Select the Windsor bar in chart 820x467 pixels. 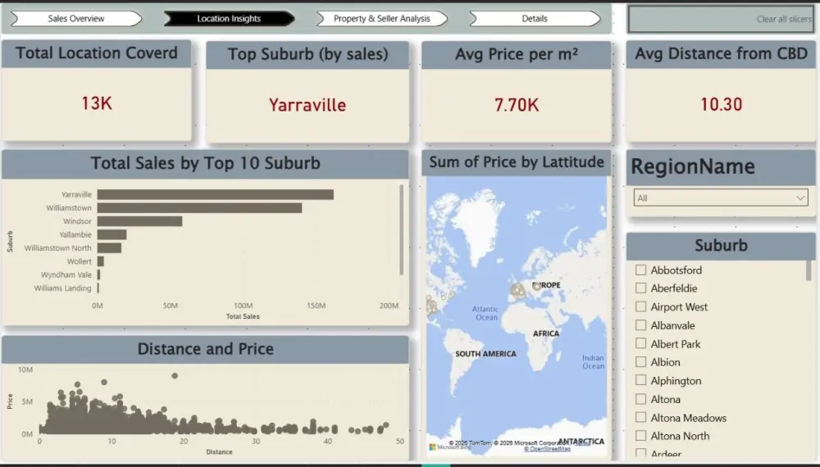coord(139,221)
